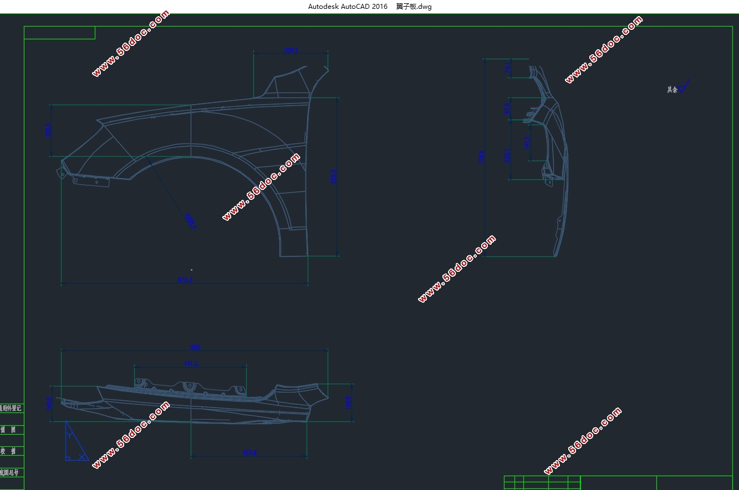Click the 235.1 vertical dimension label
The height and width of the screenshot is (490, 739).
507,156
